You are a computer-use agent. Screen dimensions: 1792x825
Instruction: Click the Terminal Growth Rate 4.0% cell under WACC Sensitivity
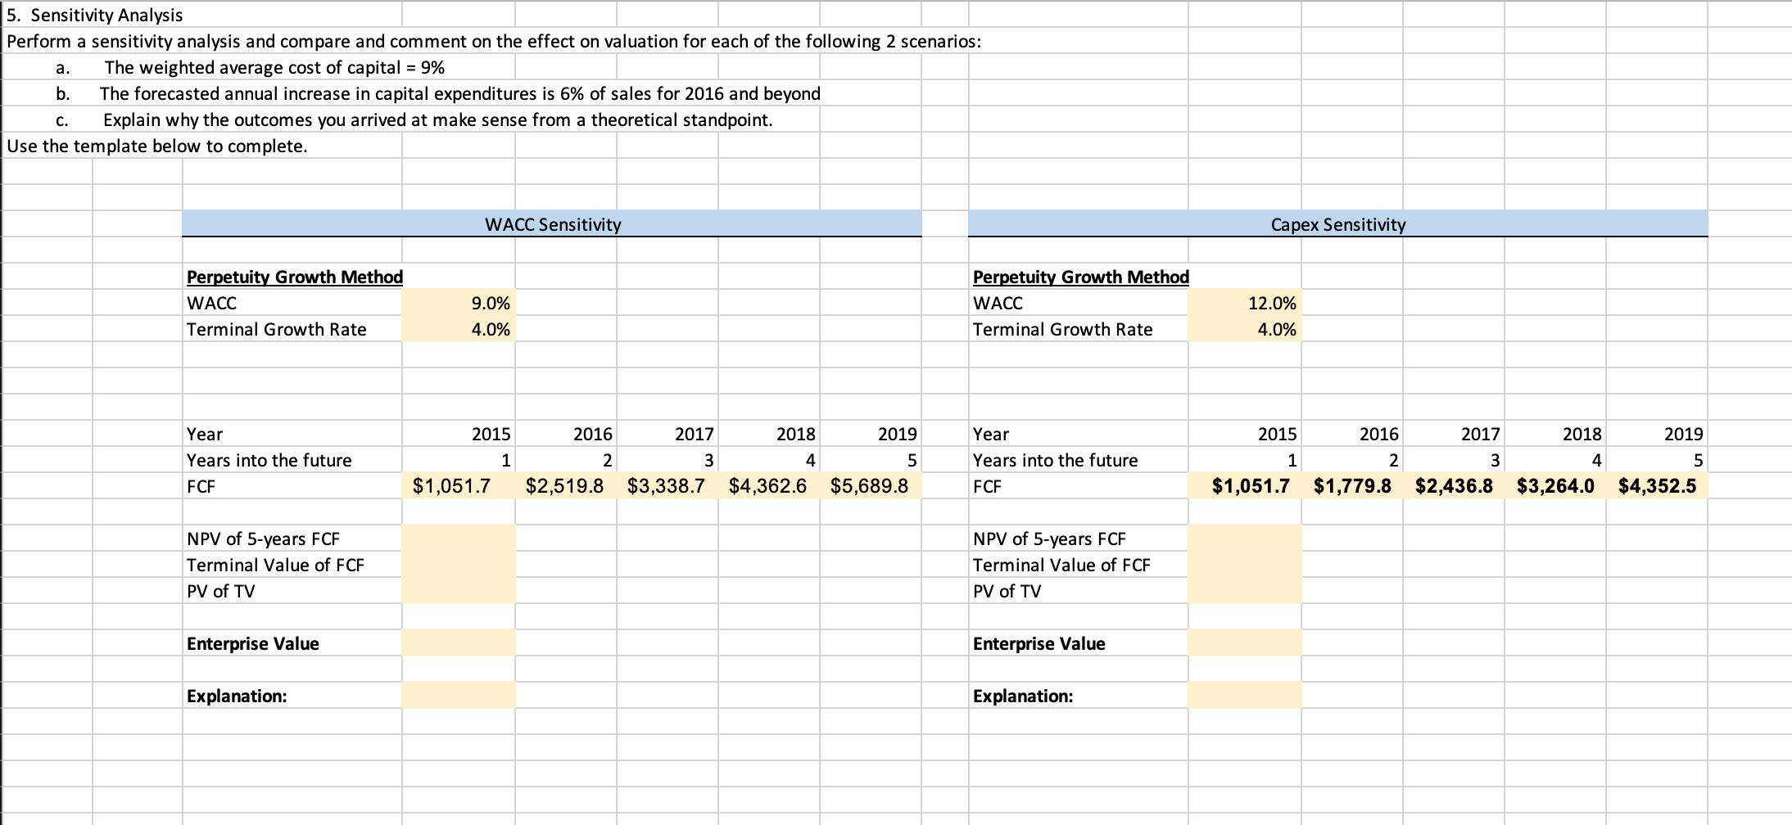457,329
